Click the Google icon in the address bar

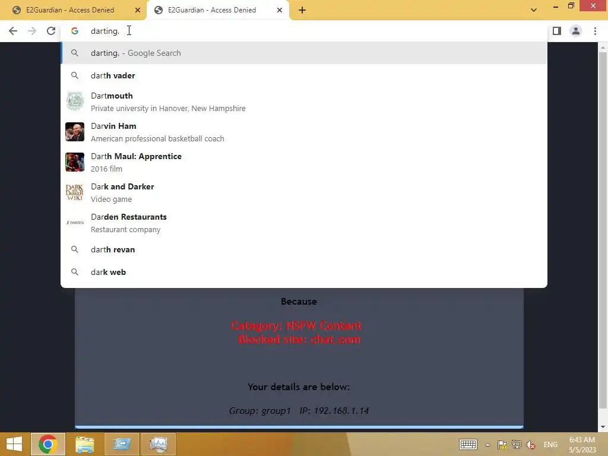click(75, 31)
